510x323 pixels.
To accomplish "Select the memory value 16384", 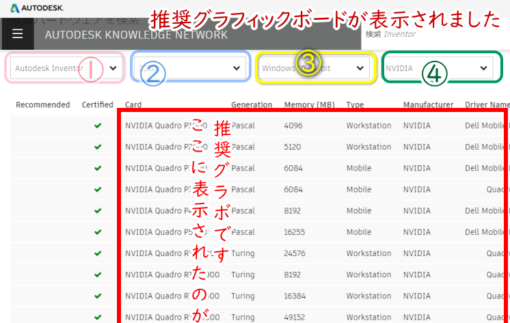I will coord(295,296).
